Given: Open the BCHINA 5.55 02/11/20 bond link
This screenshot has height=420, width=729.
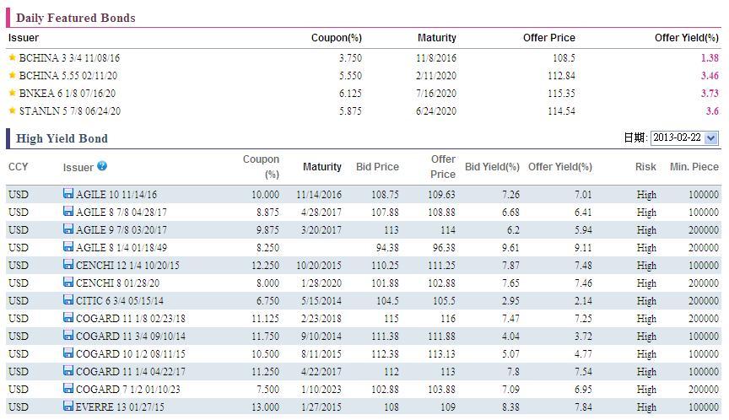Looking at the screenshot, I should (69, 76).
